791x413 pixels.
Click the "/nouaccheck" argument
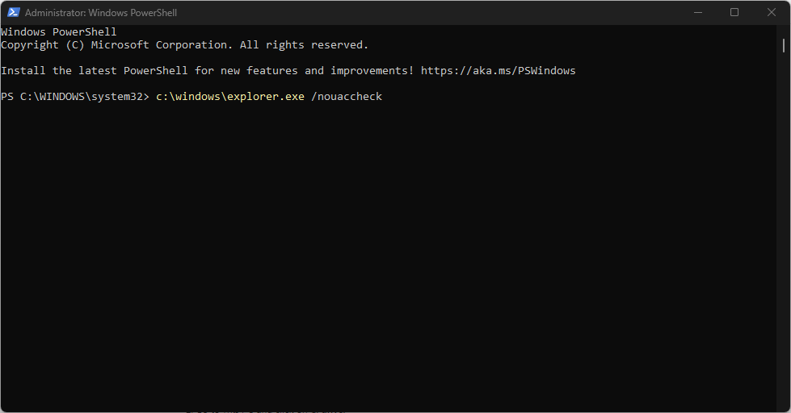pos(346,97)
